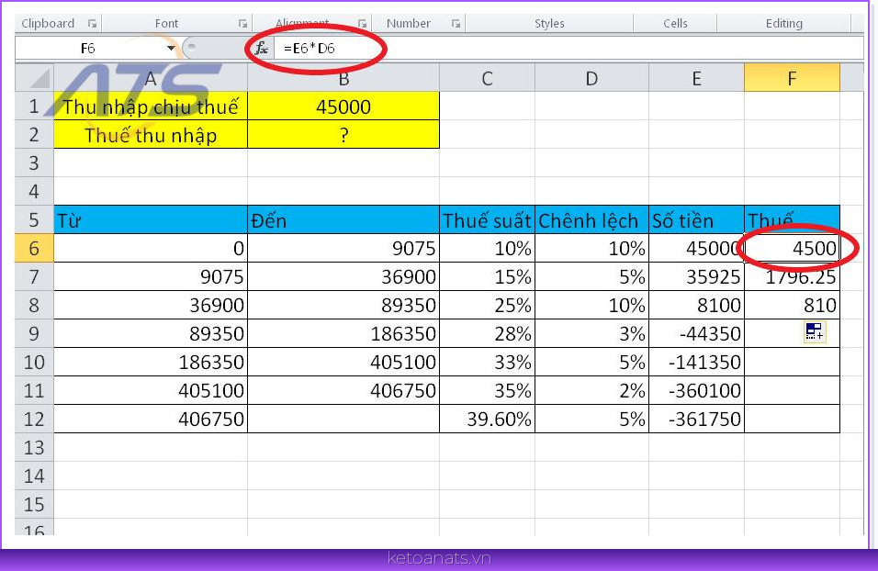Image resolution: width=878 pixels, height=571 pixels.
Task: Expand the Name Box dropdown arrow
Action: [x=171, y=48]
